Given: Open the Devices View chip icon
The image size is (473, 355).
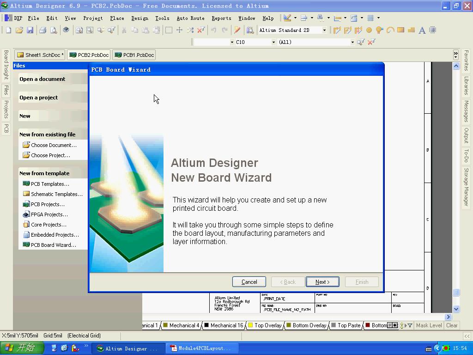Looking at the screenshot, I should tap(66, 30).
